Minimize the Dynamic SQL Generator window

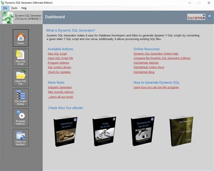click(190, 3)
